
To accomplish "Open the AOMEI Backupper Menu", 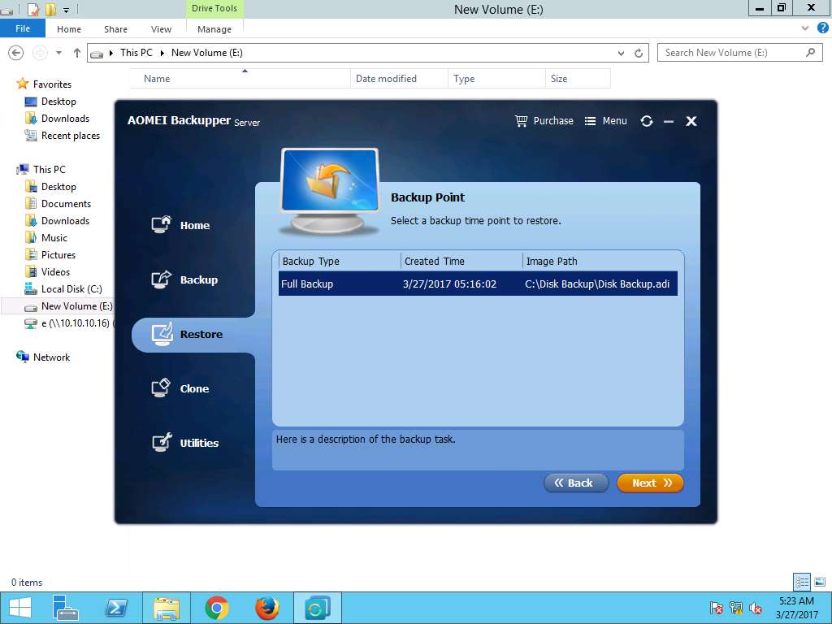I will tap(605, 121).
